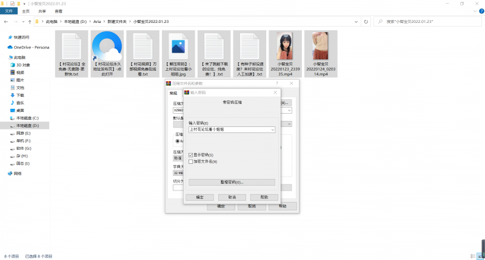Select the 小智宝贝20220123 mp4 video thumbnail

(285, 56)
